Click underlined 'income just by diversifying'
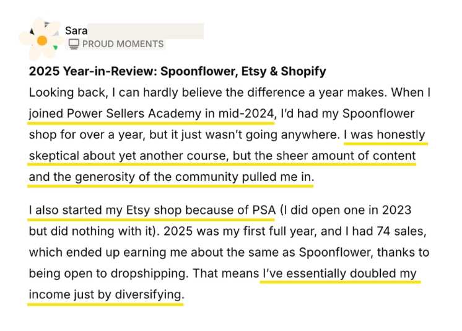Viewport: 462px width, 331px height. point(107,294)
